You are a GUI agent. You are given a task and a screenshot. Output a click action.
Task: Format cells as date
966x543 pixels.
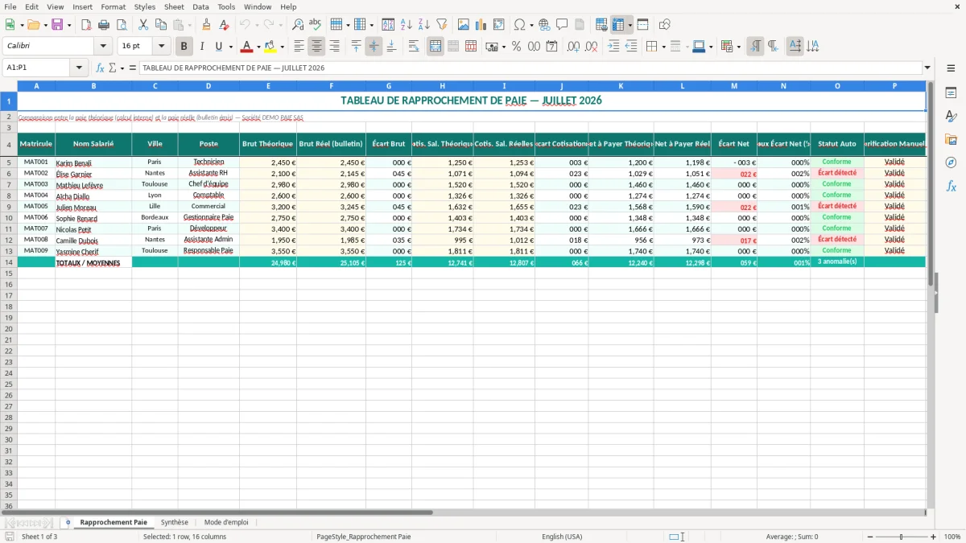[551, 47]
